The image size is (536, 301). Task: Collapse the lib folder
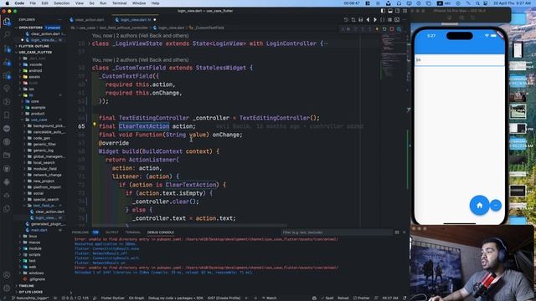31,95
